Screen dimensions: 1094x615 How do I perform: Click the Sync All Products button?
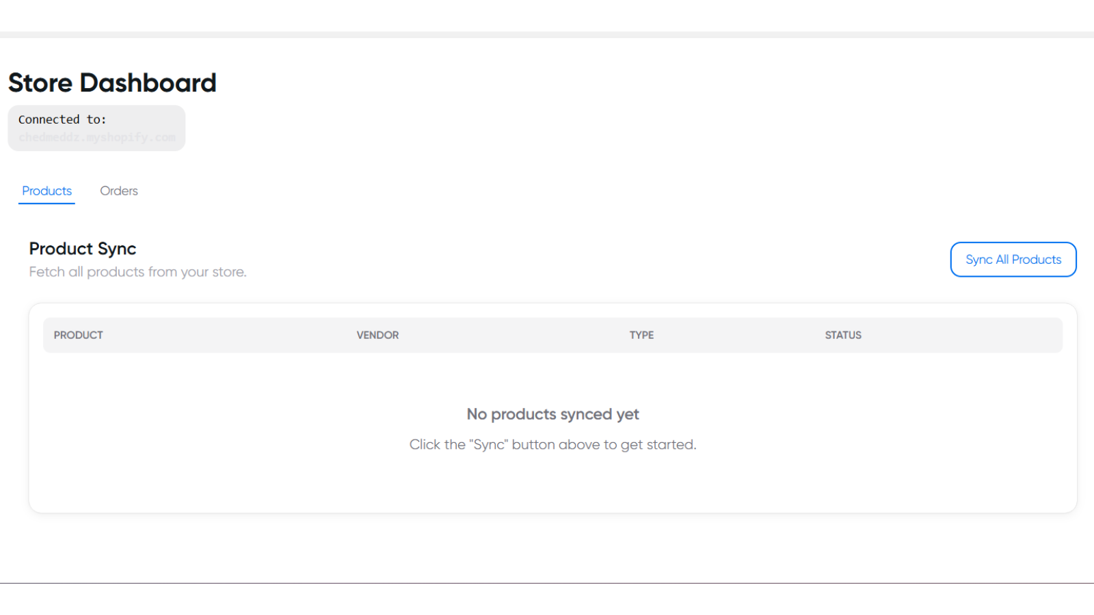1013,260
